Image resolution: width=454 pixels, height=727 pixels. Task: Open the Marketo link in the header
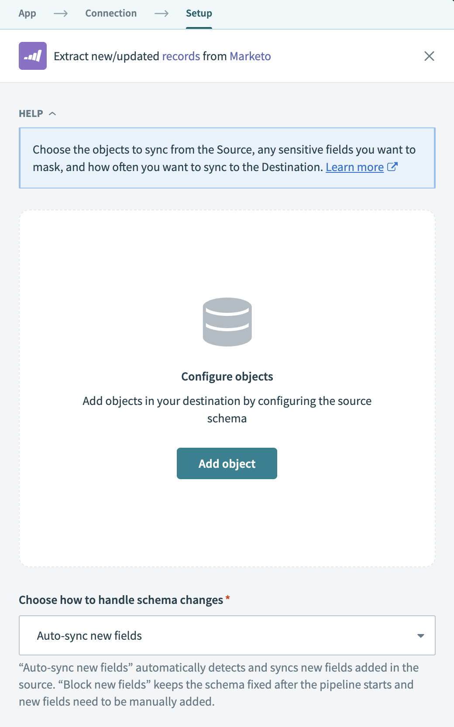(250, 56)
